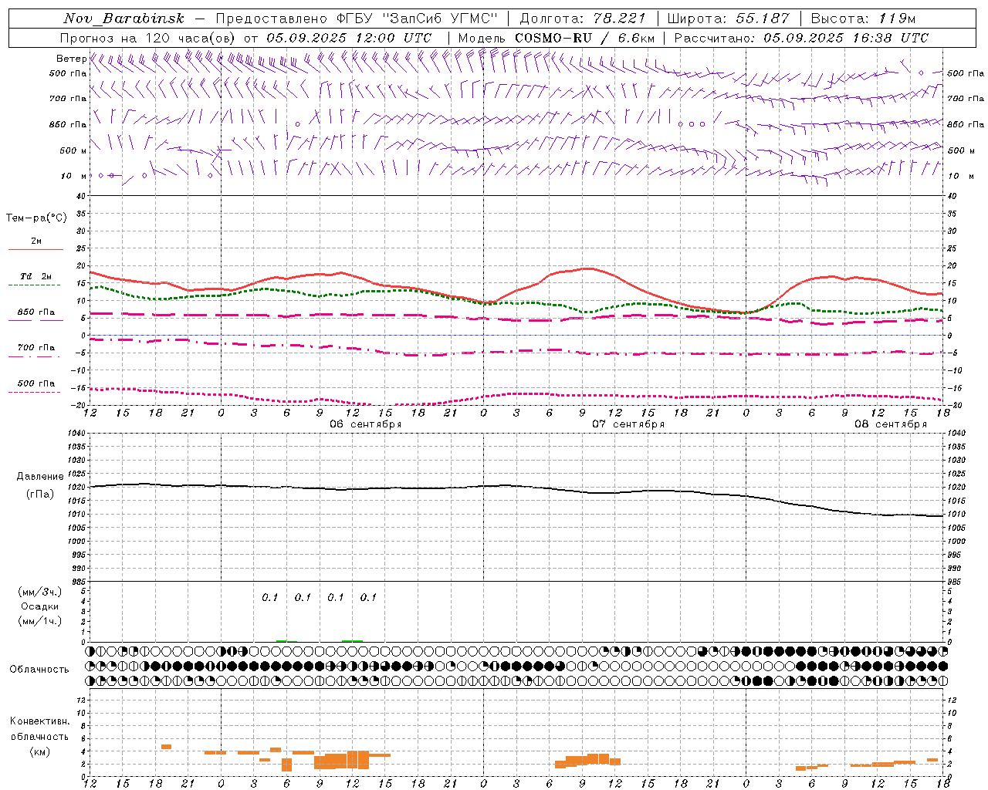Click the '(км)' convective height unit label
This screenshot has height=790, width=988.
point(40,751)
